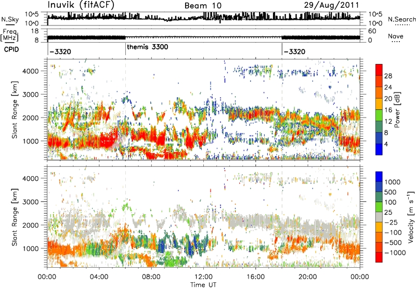The width and height of the screenshot is (416, 288).
Task: Select the "2000" range tick on velocity panel
Action: 31,225
